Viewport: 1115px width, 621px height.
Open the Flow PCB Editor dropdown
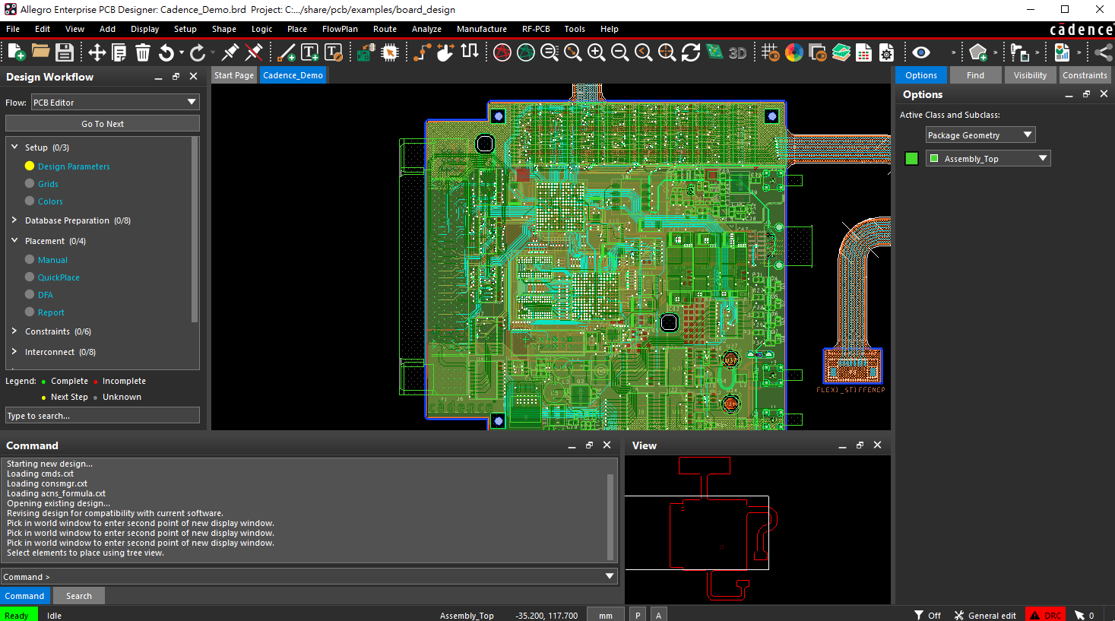(115, 103)
